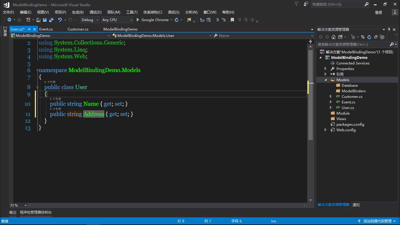The width and height of the screenshot is (400, 225).
Task: Toggle bookmark with the bookmark icon
Action: 232,20
